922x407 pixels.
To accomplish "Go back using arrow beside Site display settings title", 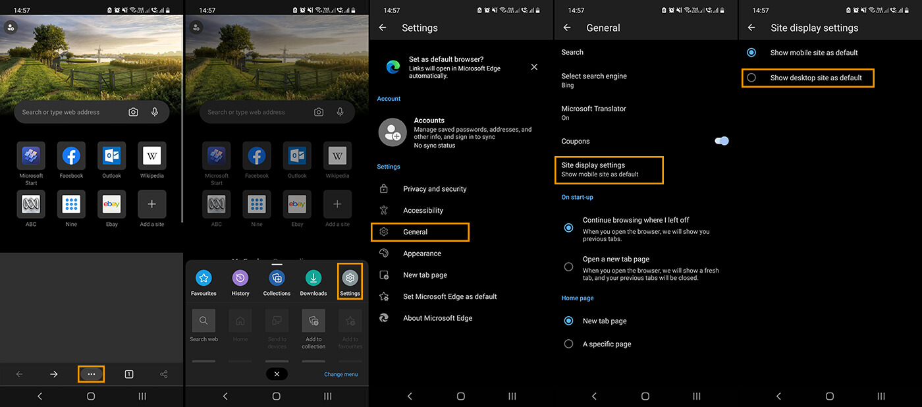I will [x=752, y=28].
